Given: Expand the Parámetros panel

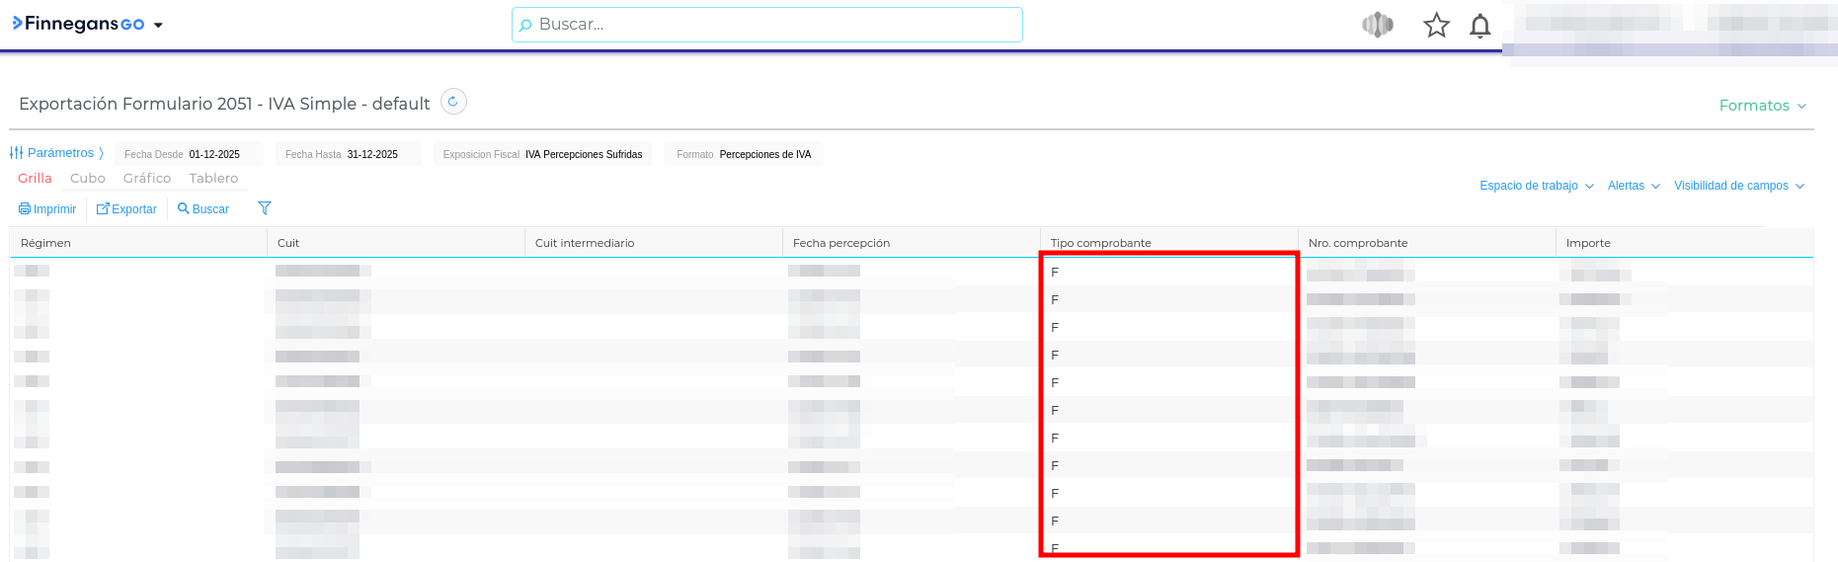Looking at the screenshot, I should pos(57,153).
